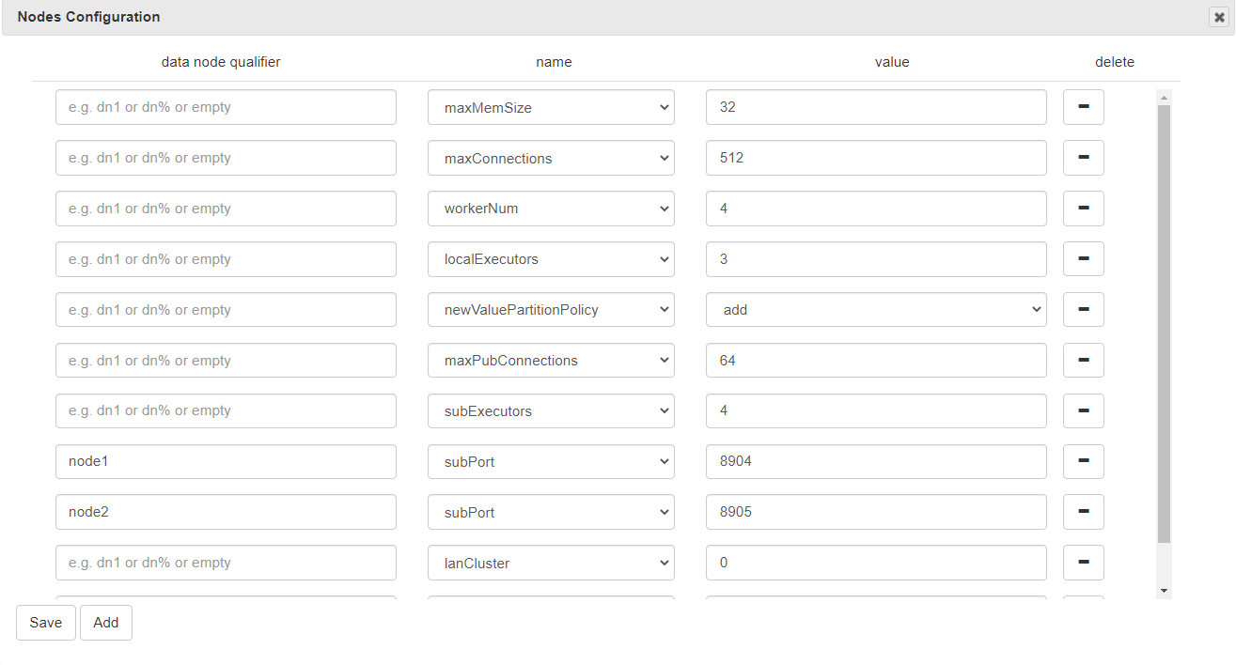This screenshot has width=1236, height=665.
Task: Delete the newValuePartitionPolicy row
Action: point(1083,310)
